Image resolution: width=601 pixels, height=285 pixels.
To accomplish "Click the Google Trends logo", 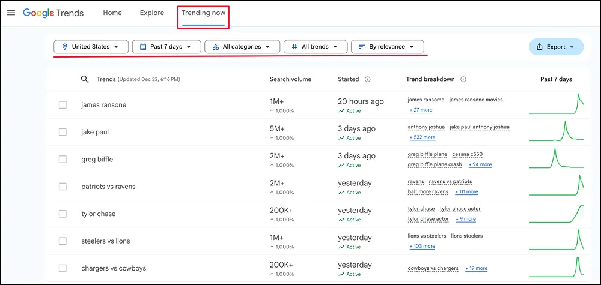I will click(53, 13).
